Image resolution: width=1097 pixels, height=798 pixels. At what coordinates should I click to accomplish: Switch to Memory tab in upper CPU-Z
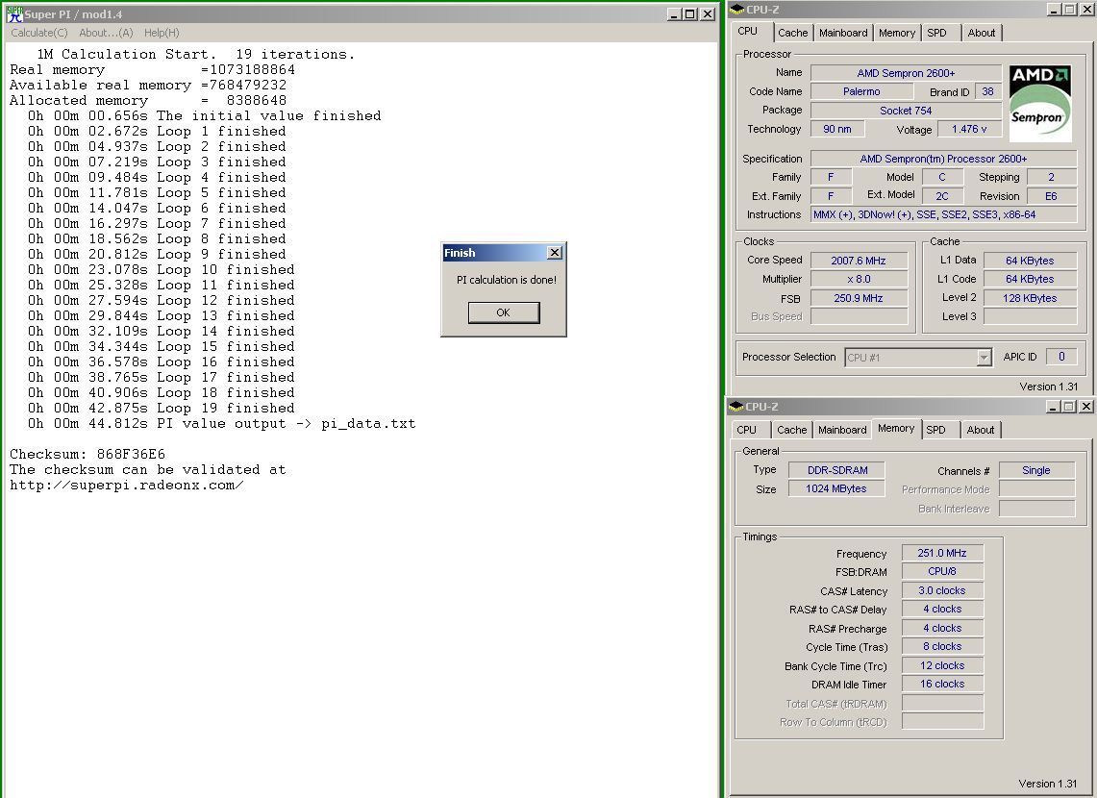896,33
